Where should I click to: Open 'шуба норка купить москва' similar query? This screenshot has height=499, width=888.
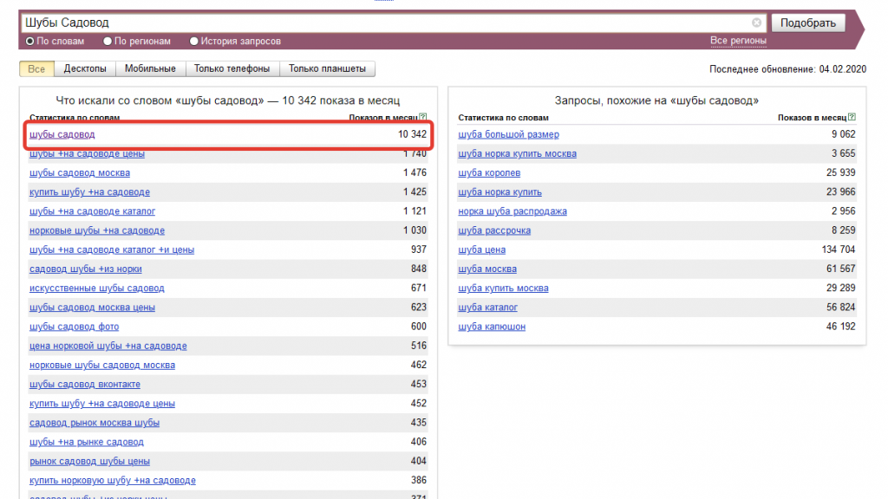[517, 153]
